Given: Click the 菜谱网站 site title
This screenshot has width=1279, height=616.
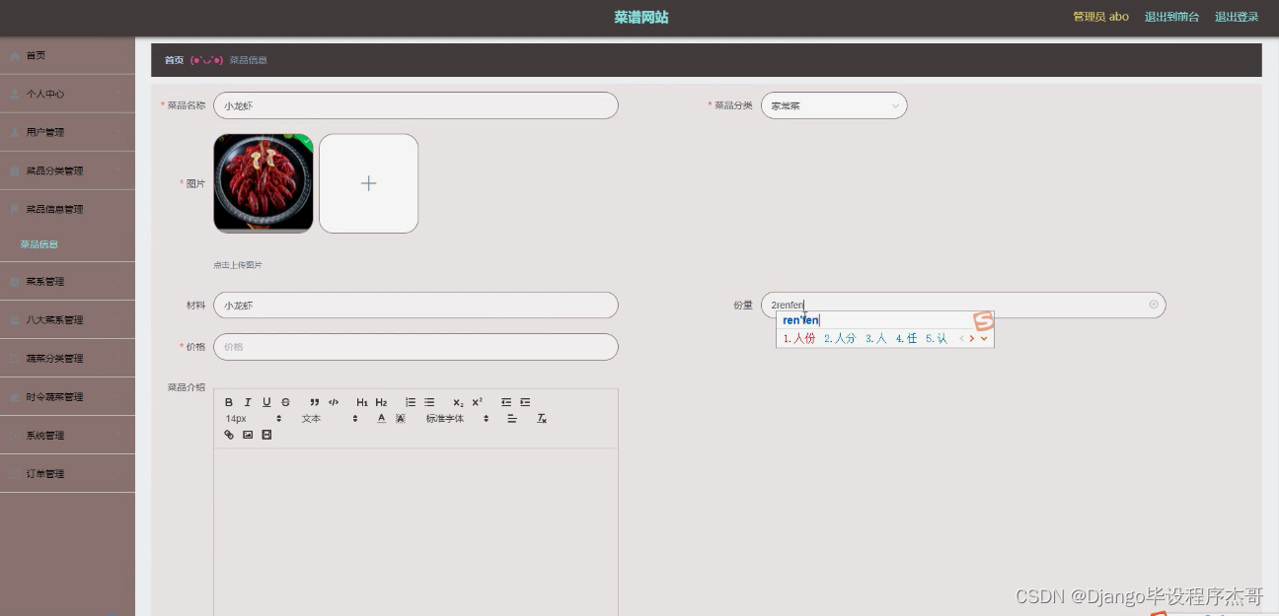Looking at the screenshot, I should coord(640,17).
